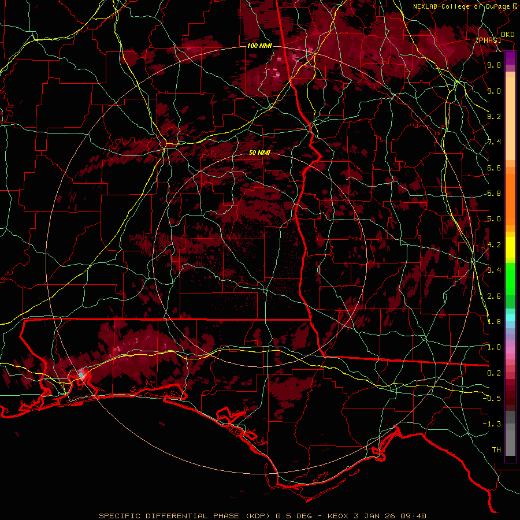This screenshot has width=520, height=520.
Task: Click the TH legend label
Action: 496,450
